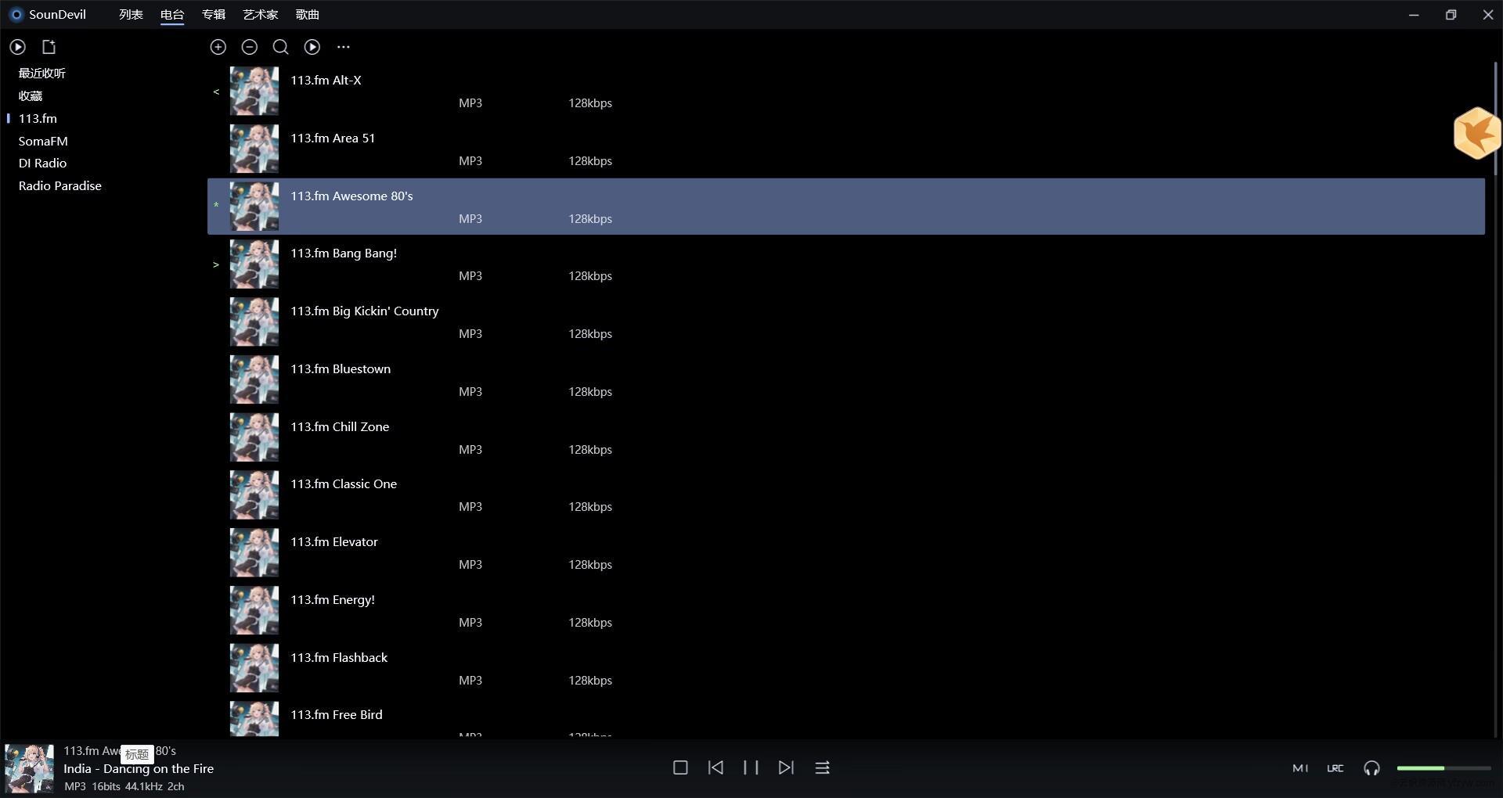The height and width of the screenshot is (798, 1503).
Task: Click 128kbps value in Elevator row
Action: click(x=590, y=564)
